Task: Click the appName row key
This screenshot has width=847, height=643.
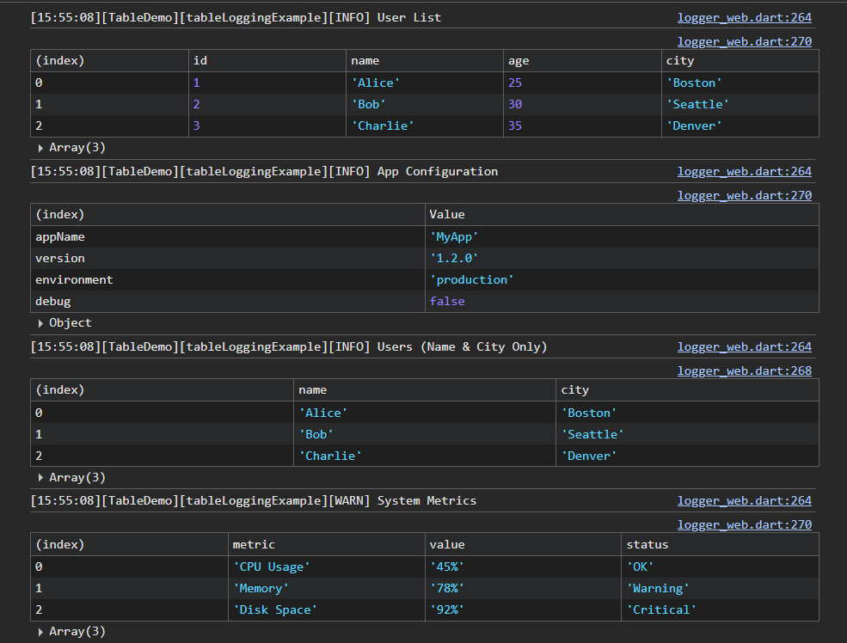Action: [x=60, y=236]
